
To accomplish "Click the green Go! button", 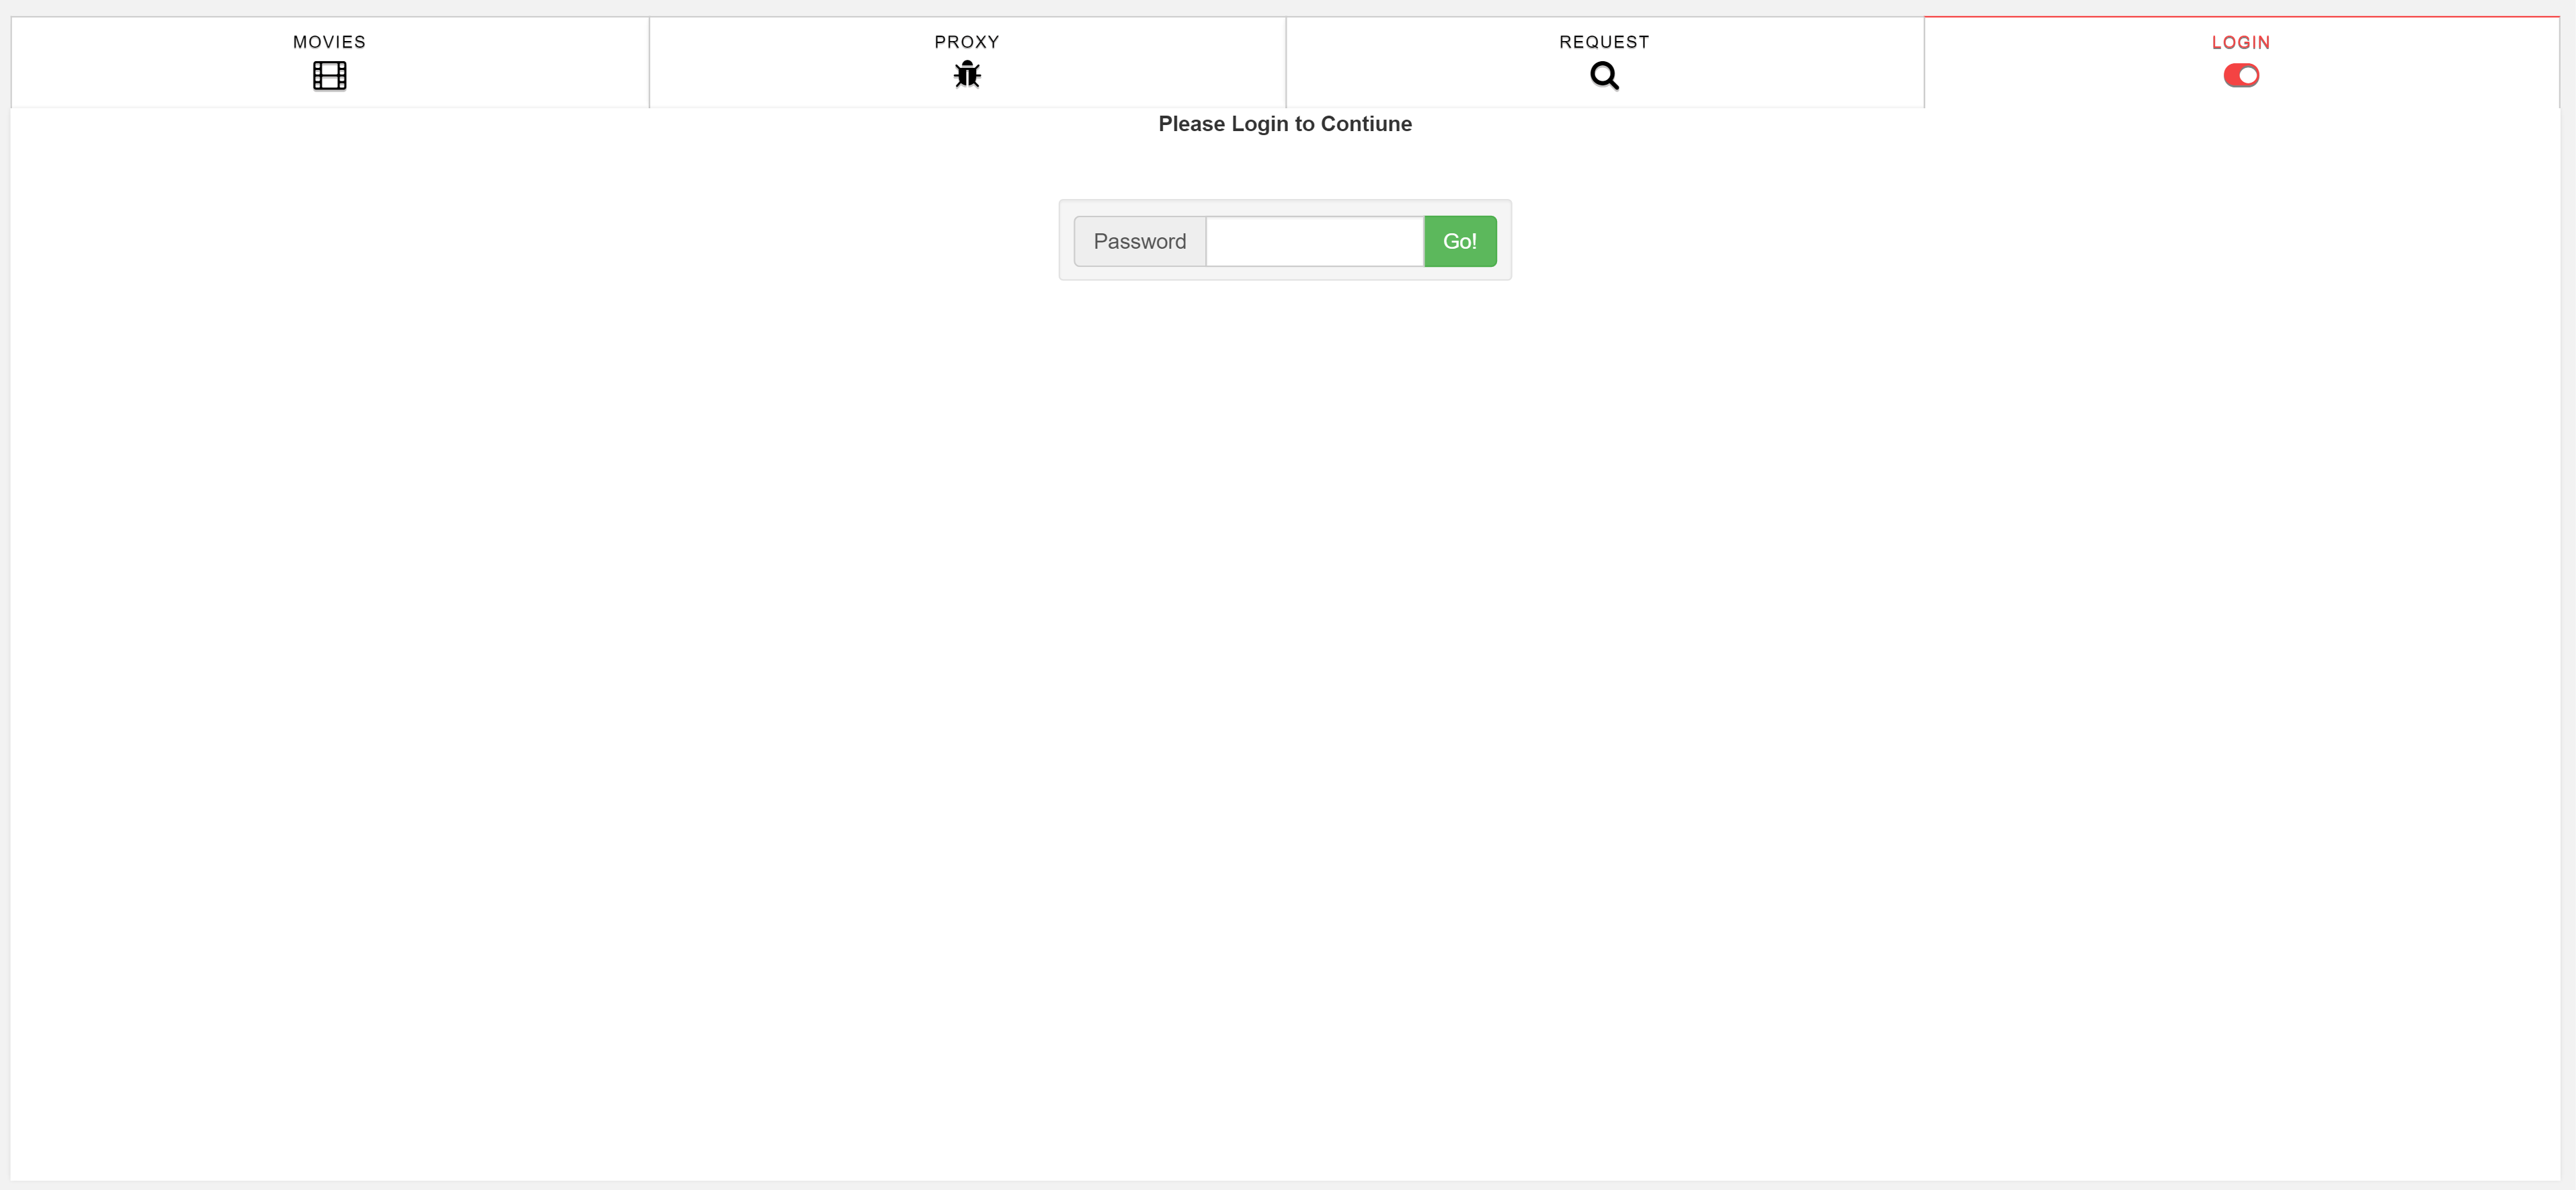I will [x=1460, y=241].
